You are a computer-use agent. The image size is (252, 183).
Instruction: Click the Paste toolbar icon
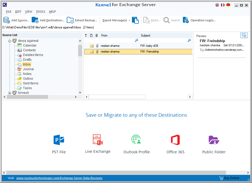[146, 20]
